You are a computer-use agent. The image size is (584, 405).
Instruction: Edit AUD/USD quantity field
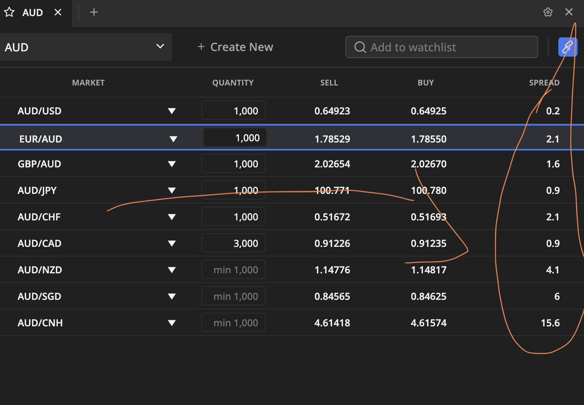click(233, 110)
